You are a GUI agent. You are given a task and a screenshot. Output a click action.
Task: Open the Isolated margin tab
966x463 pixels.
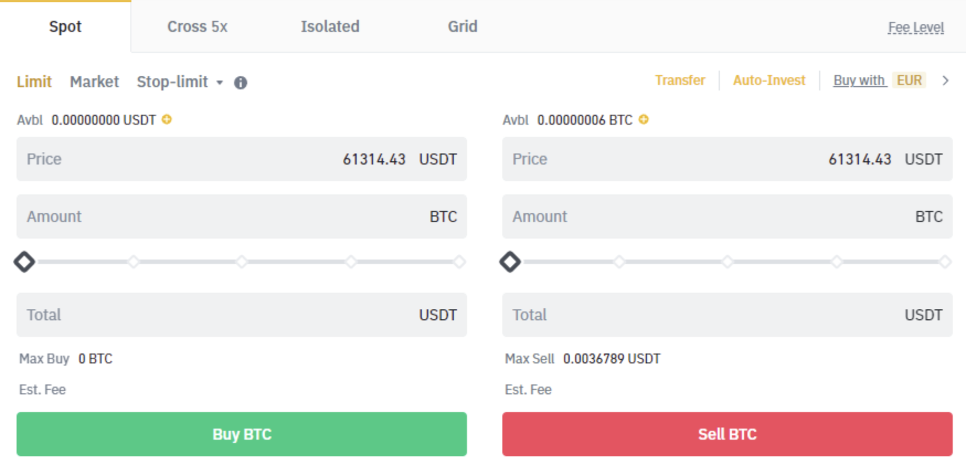pyautogui.click(x=330, y=27)
